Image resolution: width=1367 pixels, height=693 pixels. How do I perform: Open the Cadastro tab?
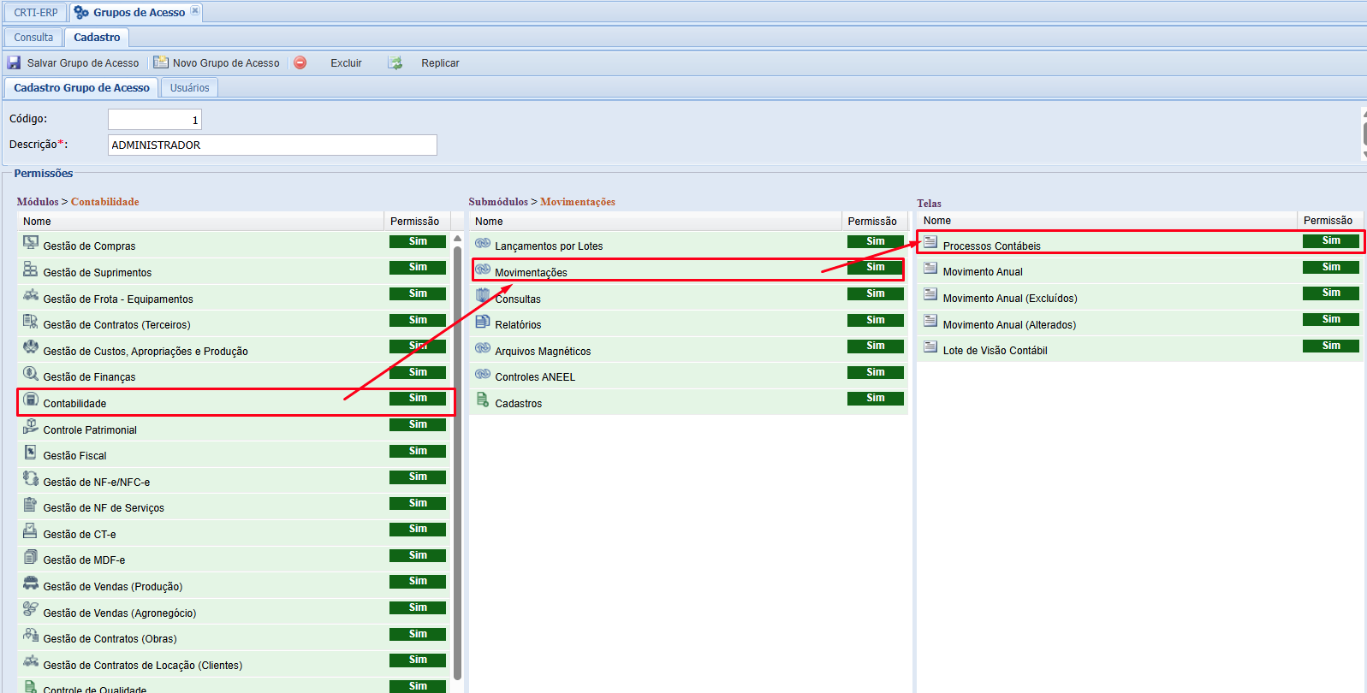coord(97,38)
